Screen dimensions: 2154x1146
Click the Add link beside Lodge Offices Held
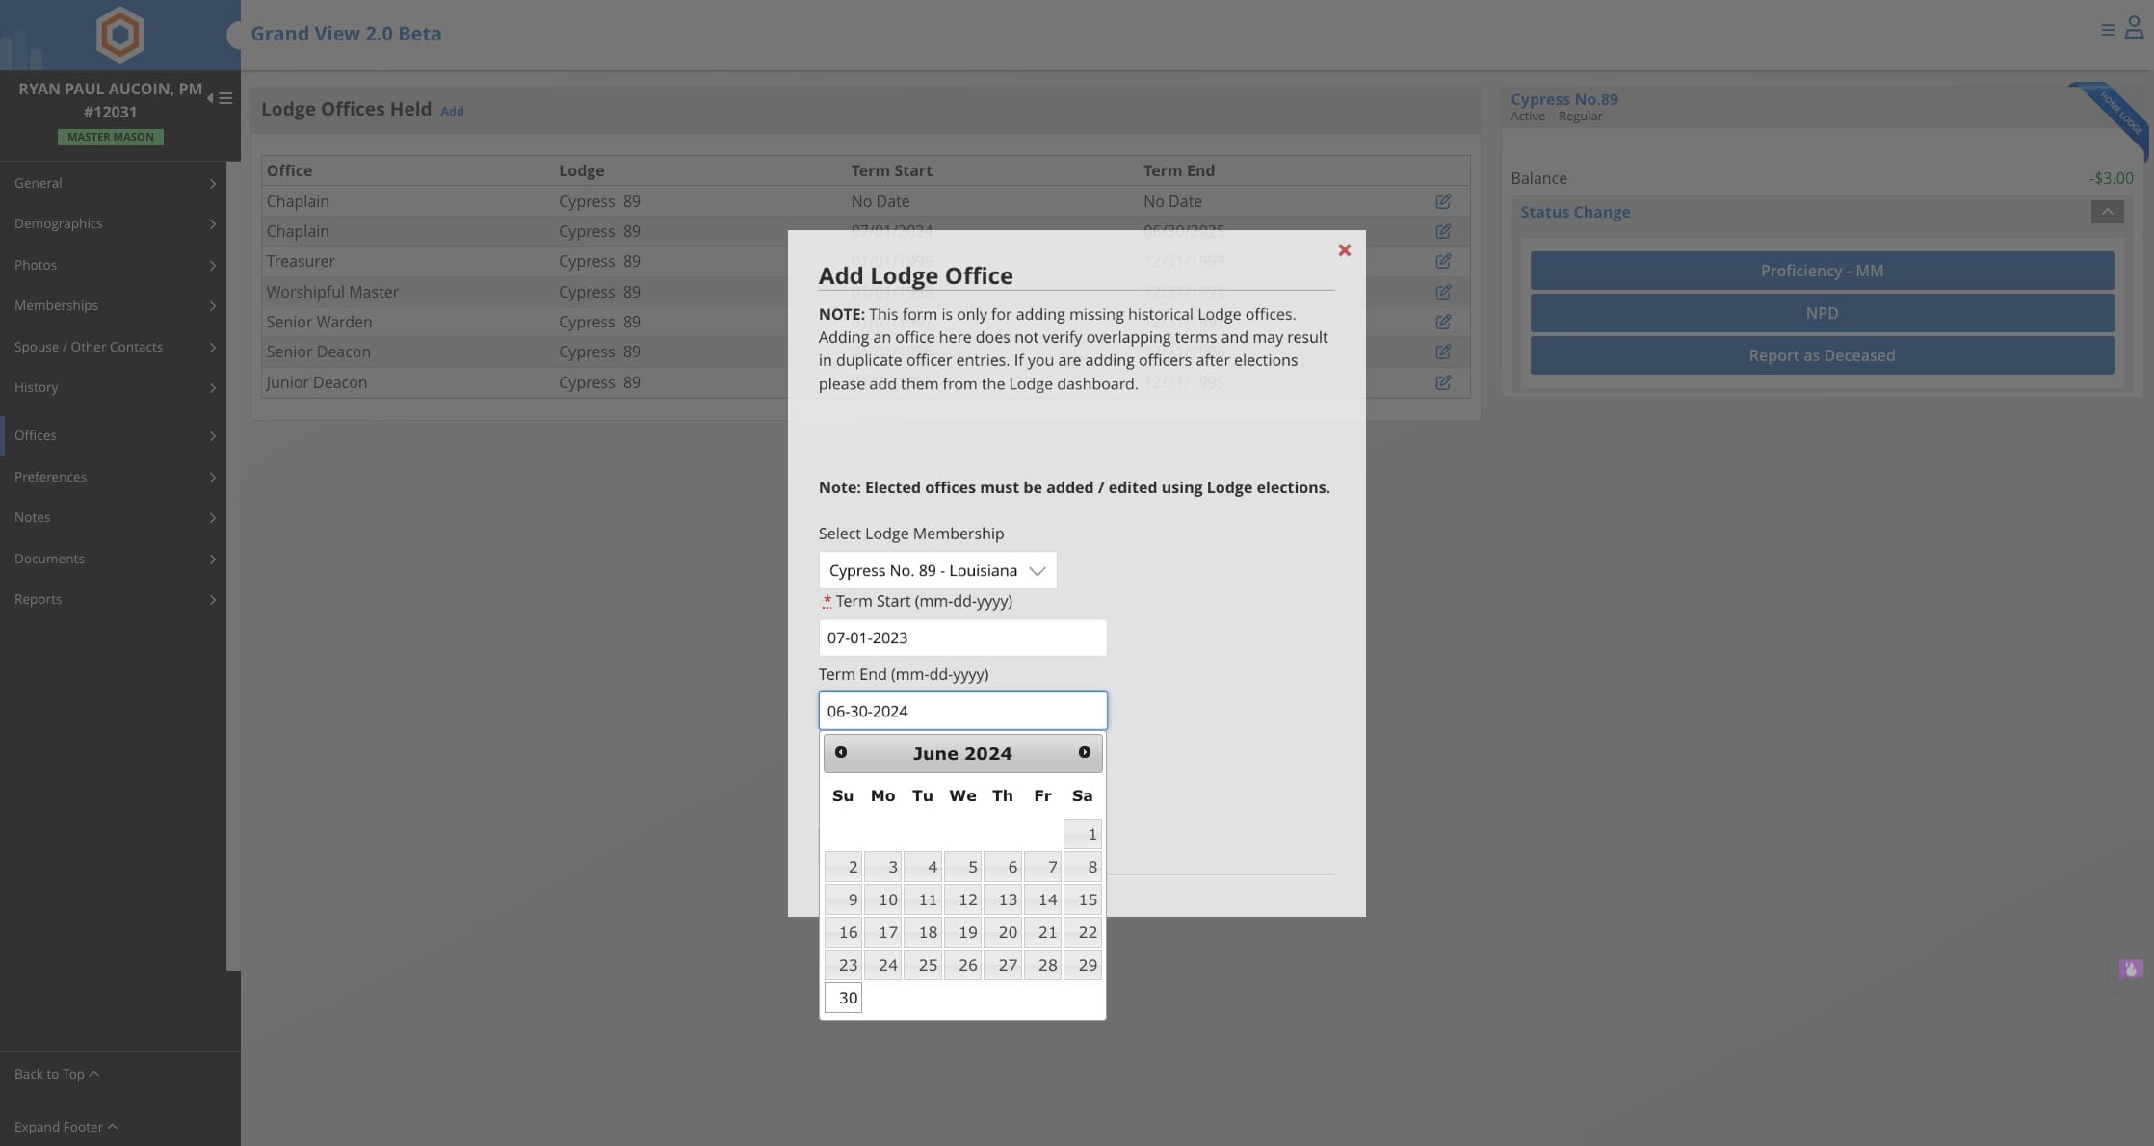(452, 112)
